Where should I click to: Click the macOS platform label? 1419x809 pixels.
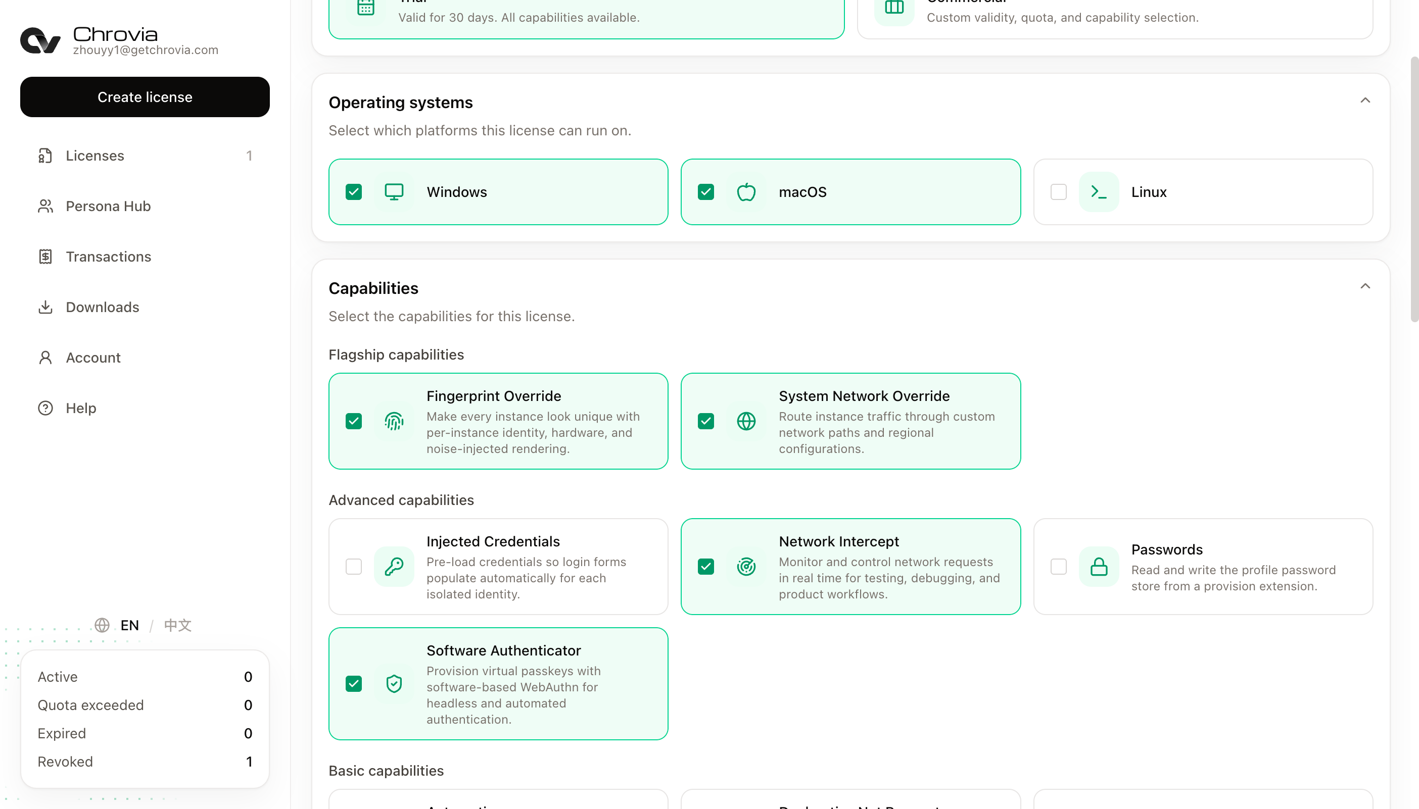pyautogui.click(x=803, y=192)
